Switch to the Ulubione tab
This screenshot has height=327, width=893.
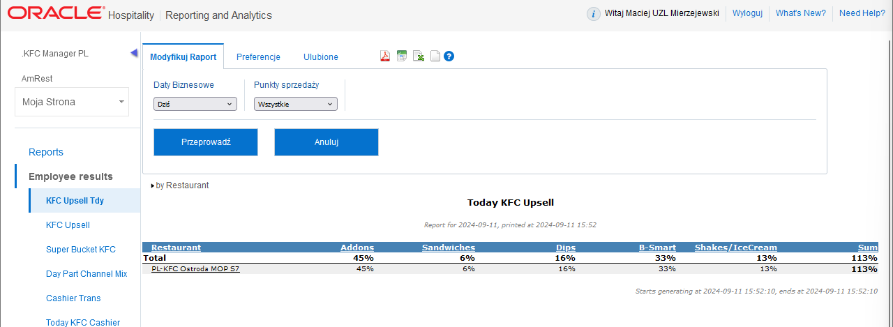coord(320,57)
